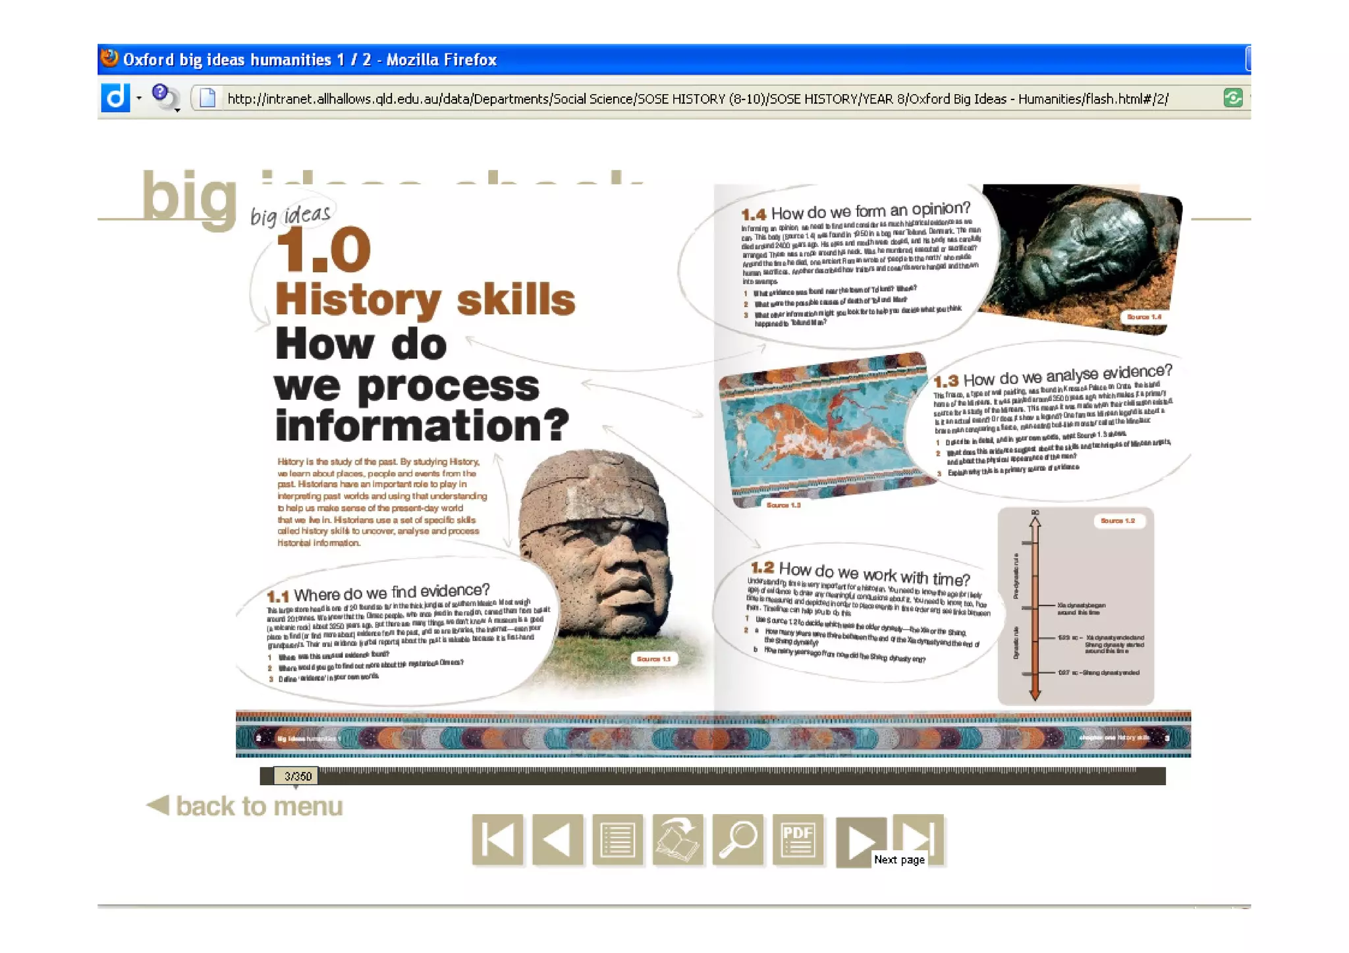Screen dimensions: 1349x953
Task: Open the table of contents icon
Action: click(x=617, y=839)
